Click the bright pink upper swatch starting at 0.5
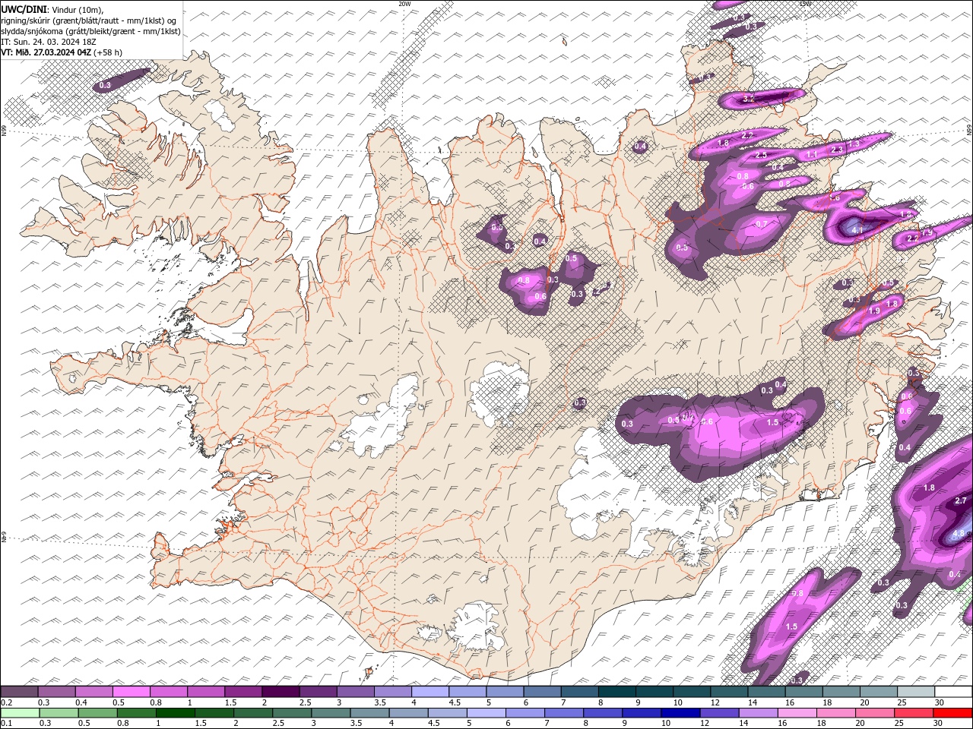This screenshot has width=973, height=729. 132,692
